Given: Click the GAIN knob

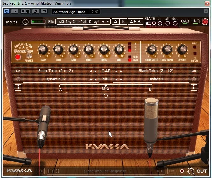Looking at the screenshot, I should (43, 50).
